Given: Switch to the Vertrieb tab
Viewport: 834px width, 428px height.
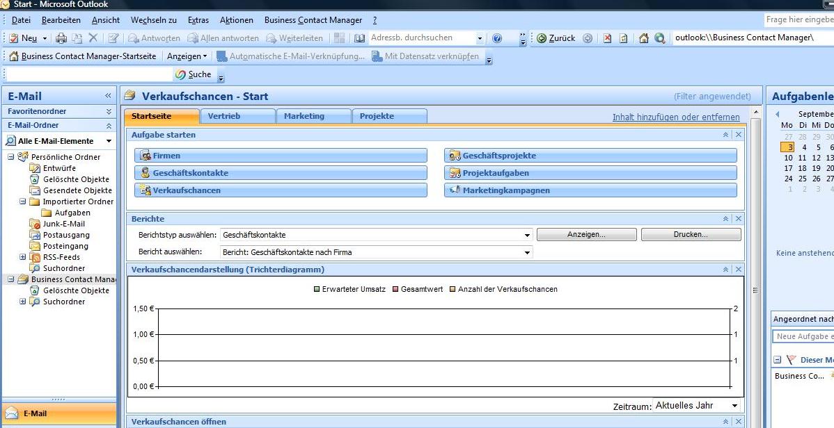Looking at the screenshot, I should [x=238, y=116].
